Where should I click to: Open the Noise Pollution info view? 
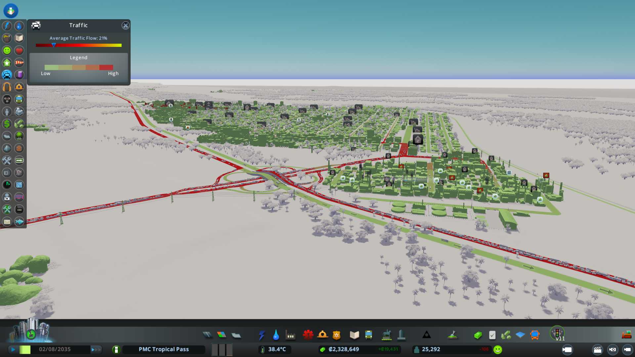point(7,87)
